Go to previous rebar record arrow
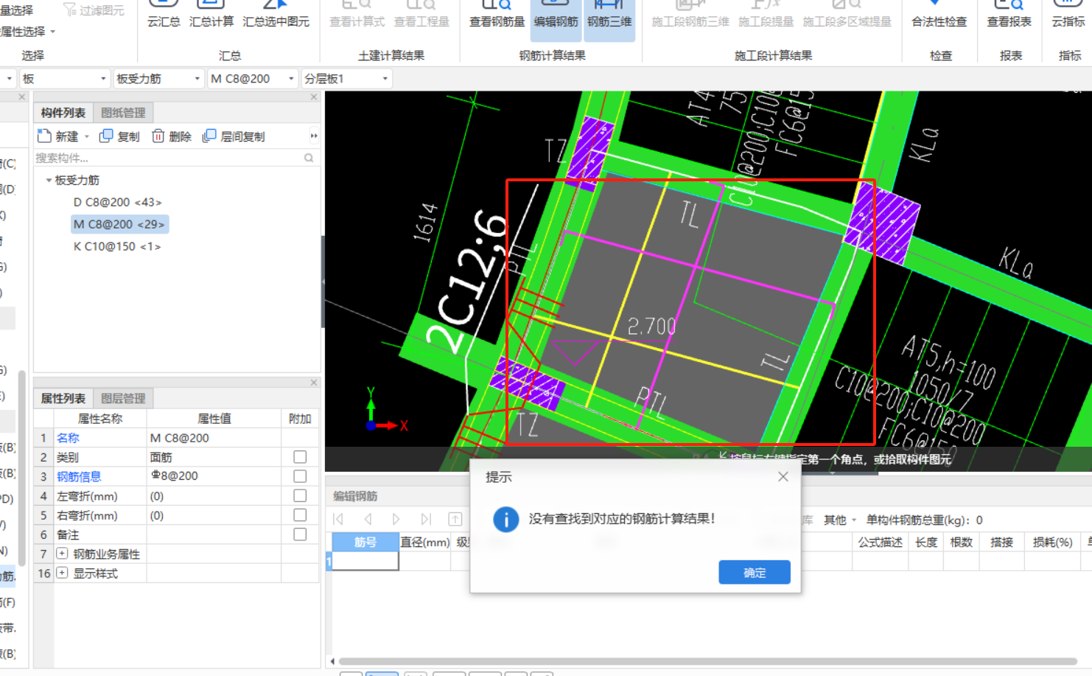The image size is (1092, 676). click(368, 519)
